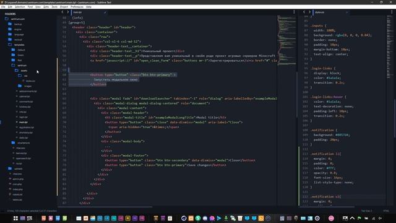Collapse the templates folder
The height and width of the screenshot is (223, 396).
17,45
